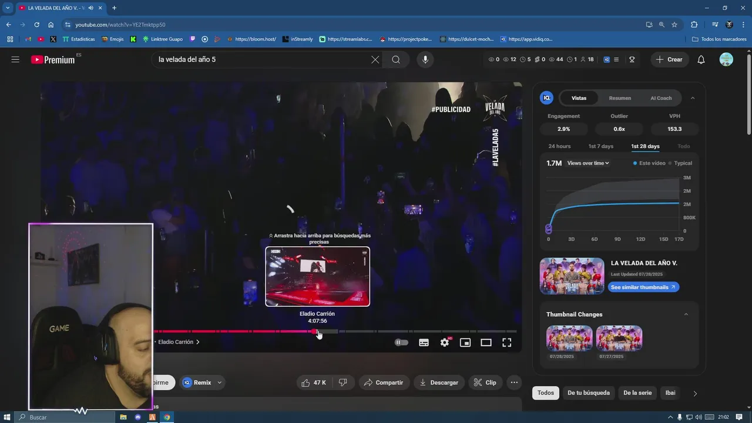Image resolution: width=752 pixels, height=423 pixels.
Task: Click the Clip button
Action: (x=485, y=382)
